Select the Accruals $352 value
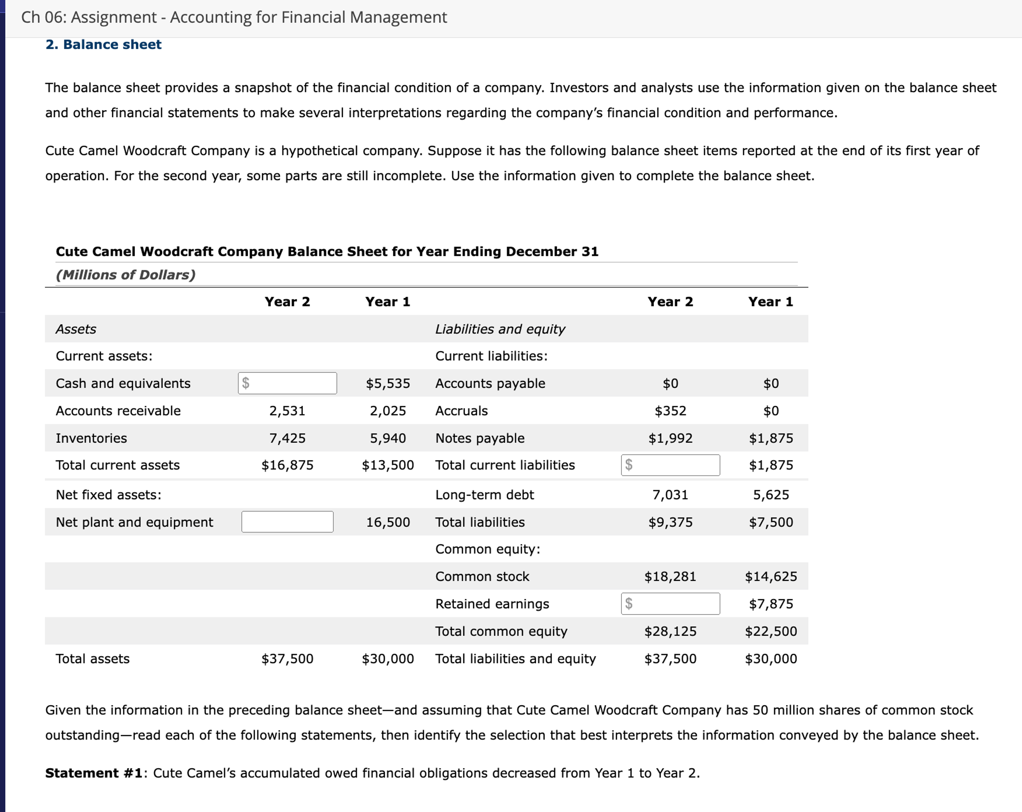 pos(670,411)
